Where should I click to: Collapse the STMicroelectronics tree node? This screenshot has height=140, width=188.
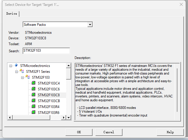pos(11,66)
